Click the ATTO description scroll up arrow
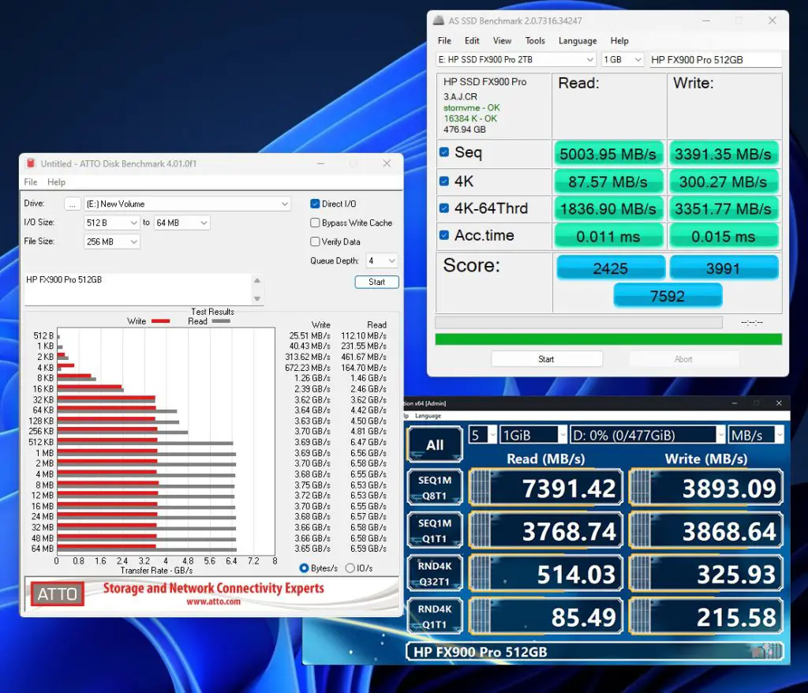Viewport: 808px width, 693px height. pyautogui.click(x=257, y=280)
